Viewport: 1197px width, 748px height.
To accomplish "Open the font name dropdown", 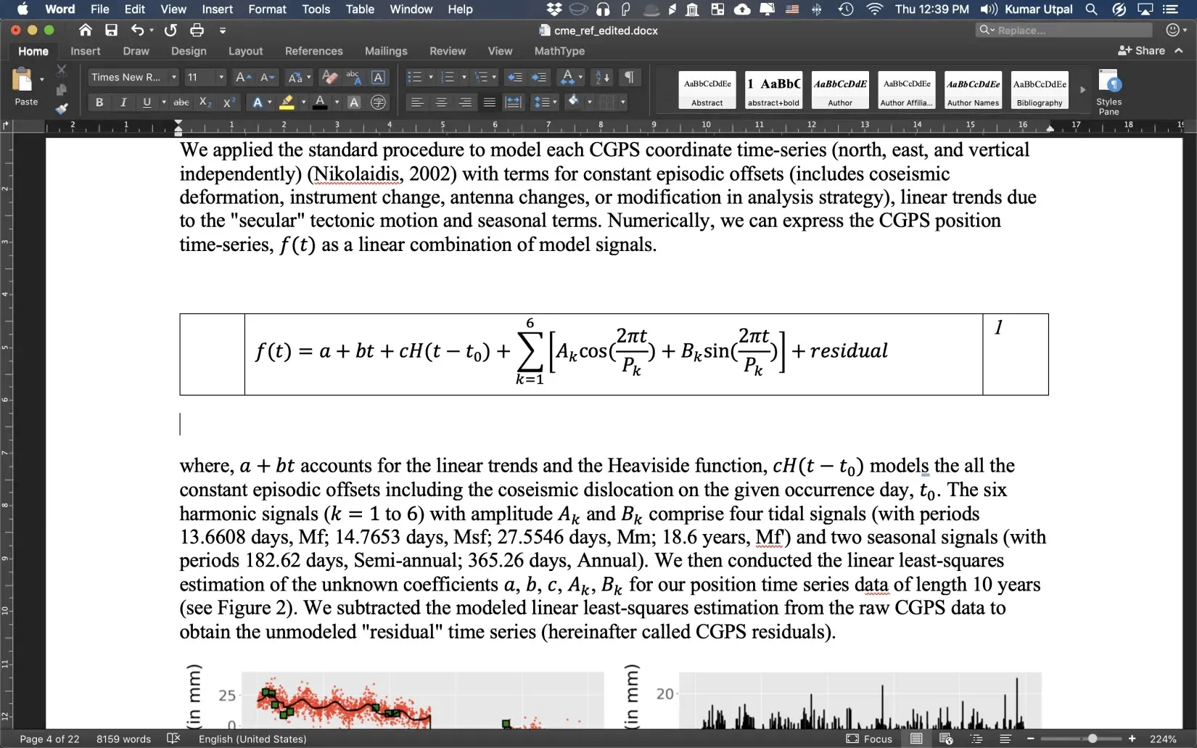I will tap(174, 77).
